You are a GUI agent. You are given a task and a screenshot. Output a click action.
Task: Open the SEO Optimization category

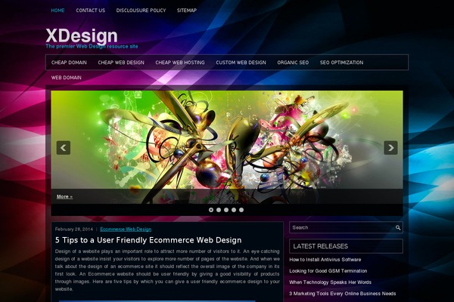[342, 63]
